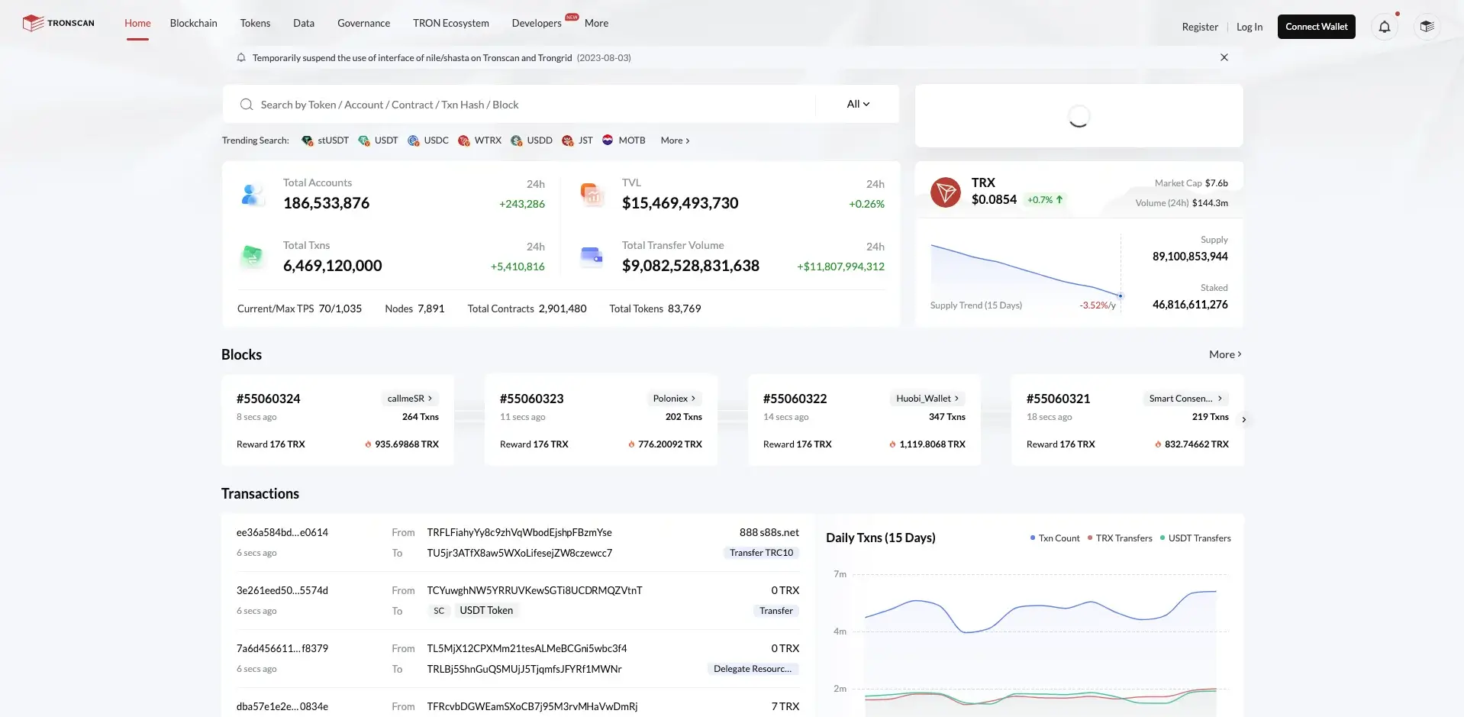Click the Log In link

[x=1250, y=27]
